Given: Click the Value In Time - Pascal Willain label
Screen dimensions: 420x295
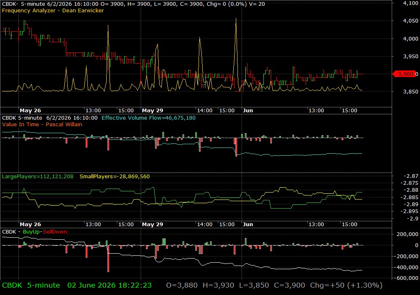Looking at the screenshot, I should 42,124.
